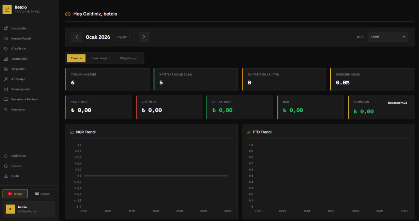Click the Promosyonlar megaphone icon
Image resolution: width=419 pixels, height=221 pixels.
[5, 89]
